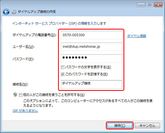Open the ダイヤル情報 link
Viewport: 165px width, 133px height.
(136, 36)
